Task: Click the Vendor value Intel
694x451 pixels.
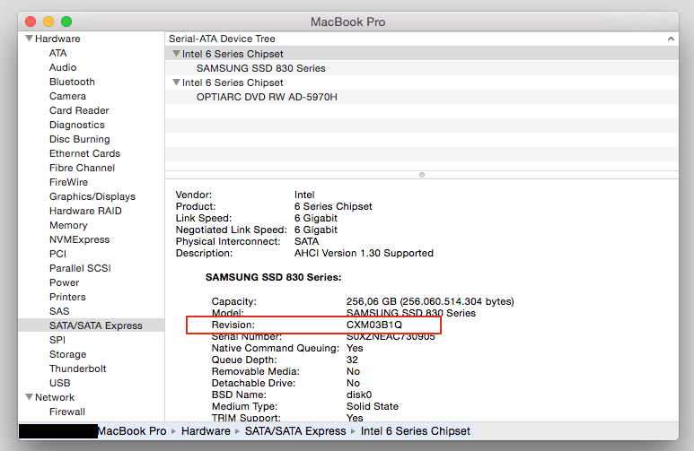Action: (x=304, y=195)
